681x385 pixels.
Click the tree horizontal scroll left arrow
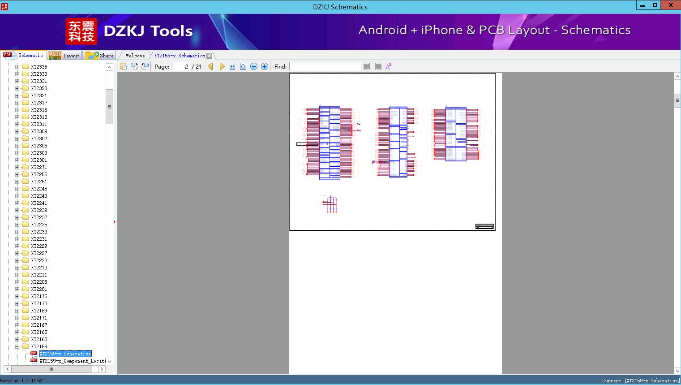tap(7, 369)
